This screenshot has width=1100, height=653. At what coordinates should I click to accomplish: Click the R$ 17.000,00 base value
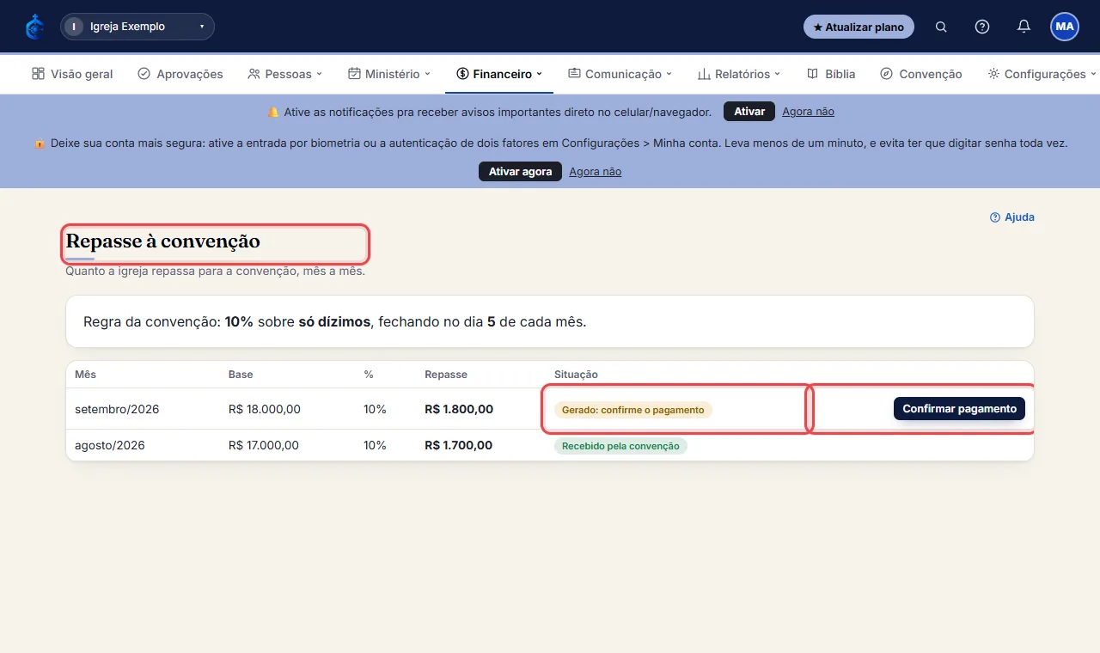point(264,445)
